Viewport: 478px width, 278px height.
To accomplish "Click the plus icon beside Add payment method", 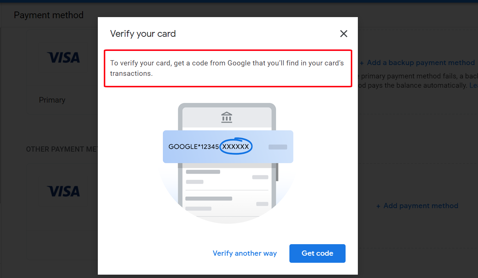I will click(x=378, y=206).
